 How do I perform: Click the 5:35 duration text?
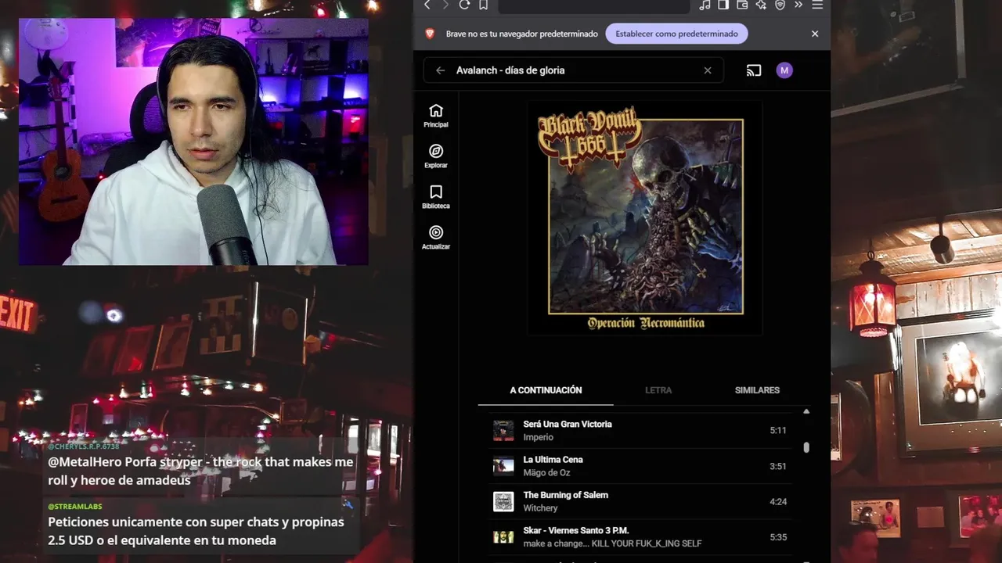tap(778, 538)
